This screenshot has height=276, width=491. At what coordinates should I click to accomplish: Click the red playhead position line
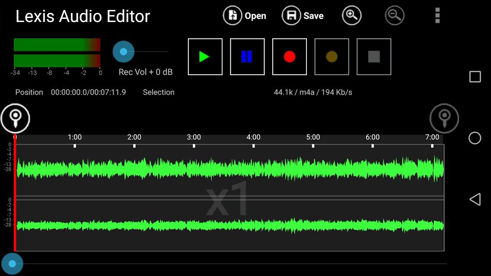click(15, 193)
